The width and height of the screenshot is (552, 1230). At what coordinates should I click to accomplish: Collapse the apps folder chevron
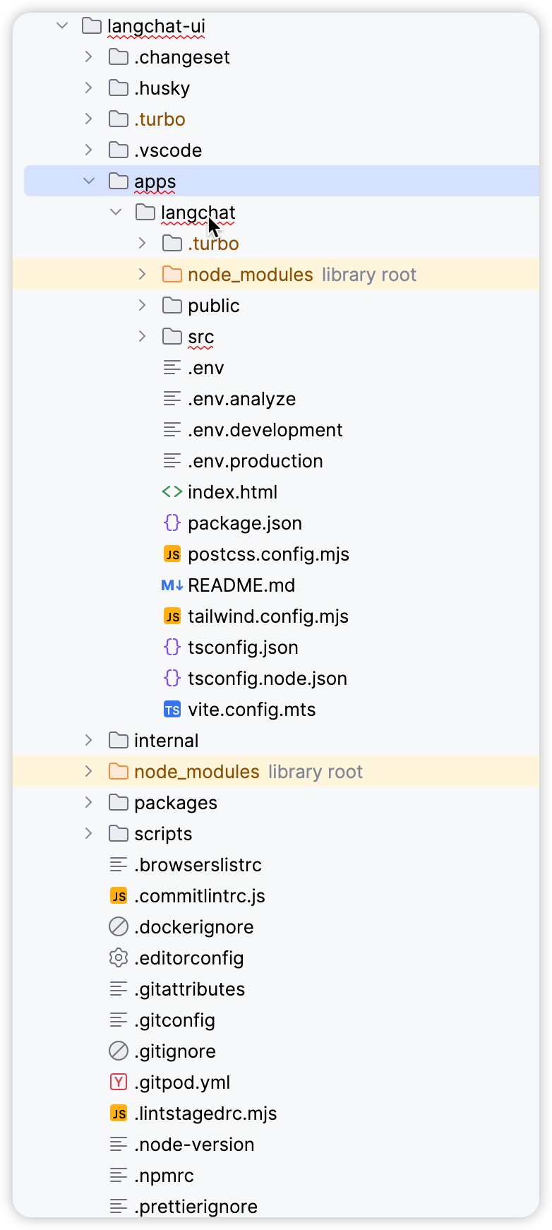(x=89, y=181)
